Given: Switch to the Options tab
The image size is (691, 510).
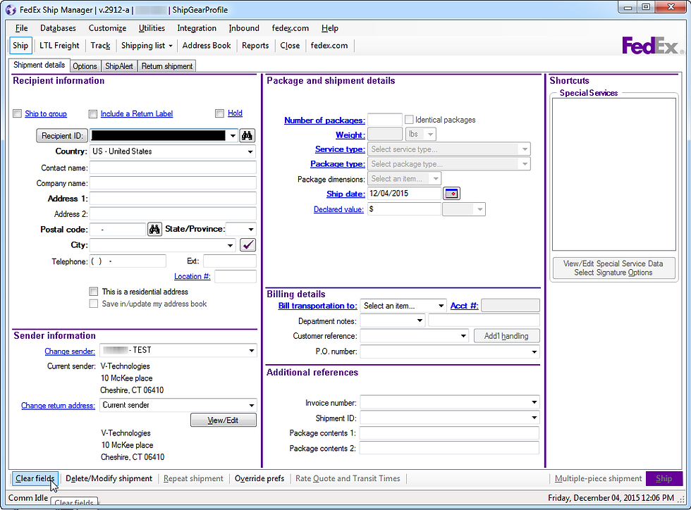Looking at the screenshot, I should click(x=85, y=66).
